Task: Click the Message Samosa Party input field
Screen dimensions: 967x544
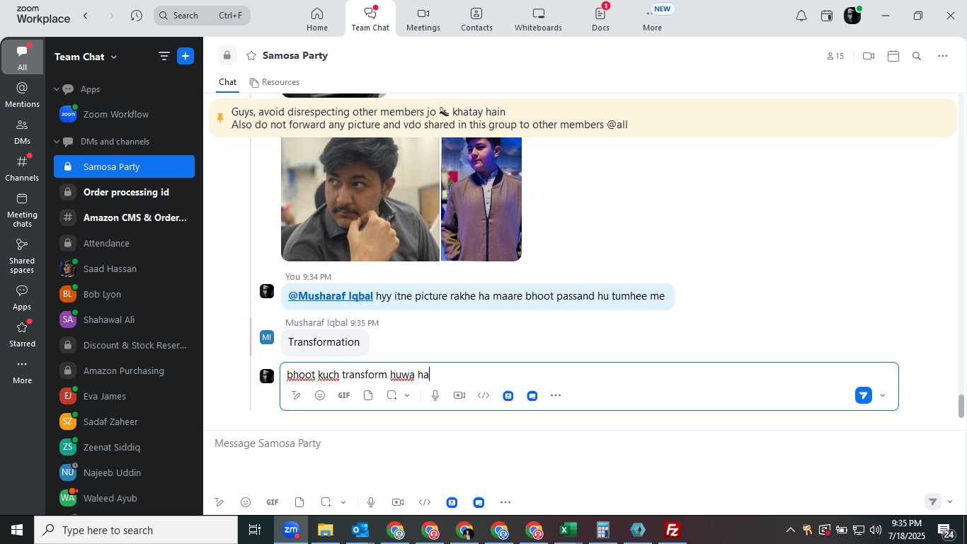Action: point(585,443)
